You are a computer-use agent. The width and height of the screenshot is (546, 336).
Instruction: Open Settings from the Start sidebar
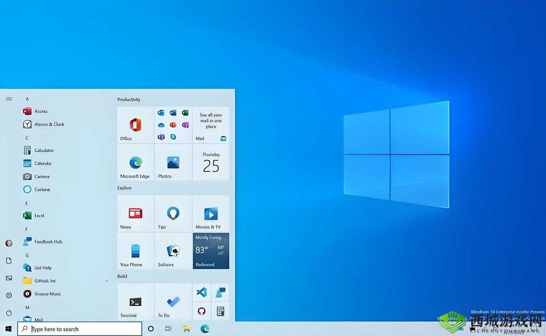click(8, 295)
